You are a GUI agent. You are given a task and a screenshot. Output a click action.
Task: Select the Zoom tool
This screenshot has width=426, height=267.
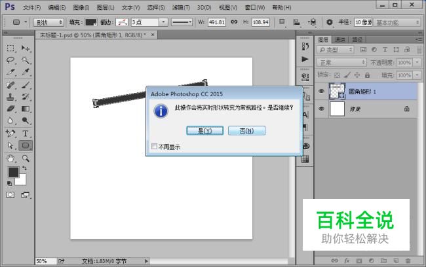[26, 158]
